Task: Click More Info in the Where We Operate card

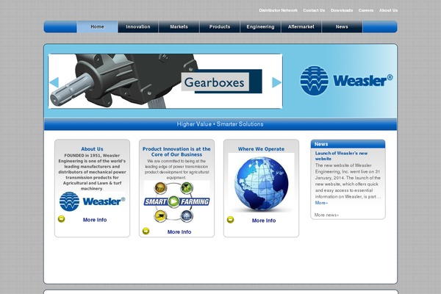Action: click(264, 220)
